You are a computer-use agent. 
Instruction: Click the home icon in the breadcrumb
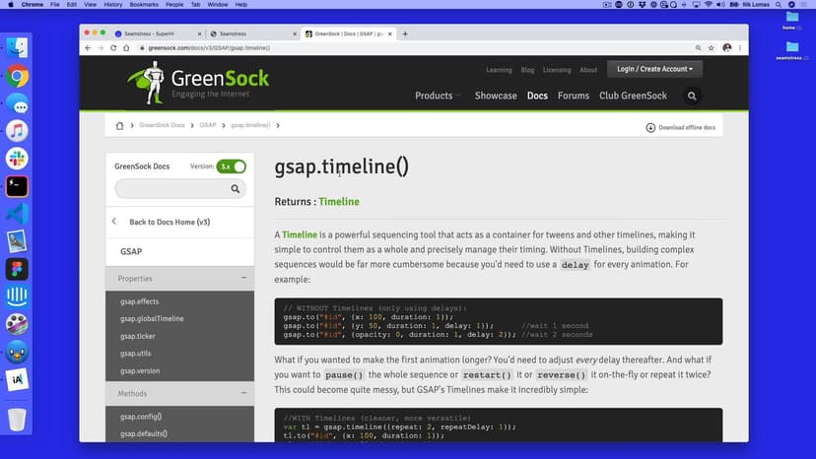[x=119, y=126]
